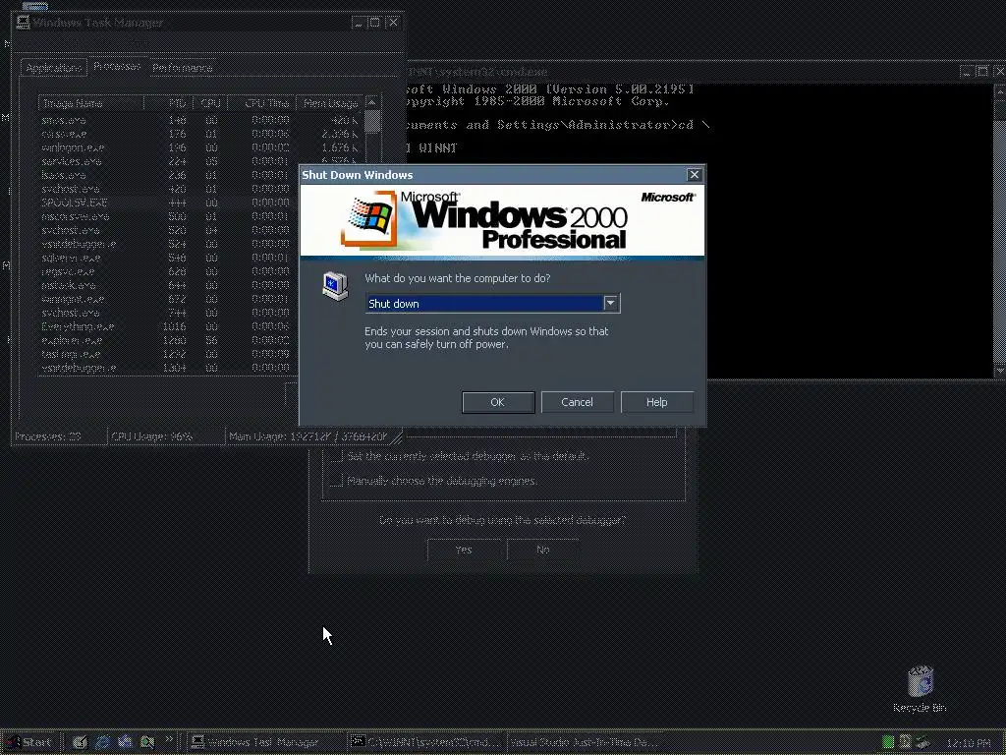1006x755 pixels.
Task: Click the Processes count in the Task Manager status bar
Action: coord(60,436)
